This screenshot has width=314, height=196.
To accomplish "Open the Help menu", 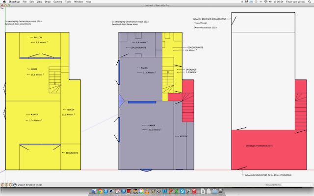I will point(88,2).
